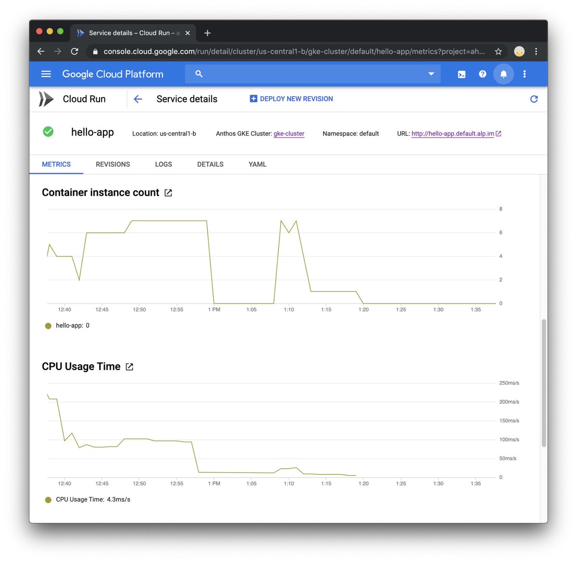Click the hello-app service name
The image size is (577, 562).
92,132
